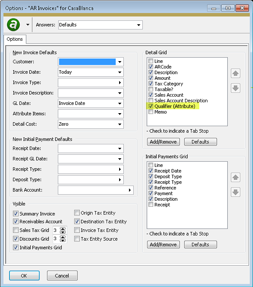Expand the Answers dropdown
Screen dimensions: 253x287
[x=139, y=25]
